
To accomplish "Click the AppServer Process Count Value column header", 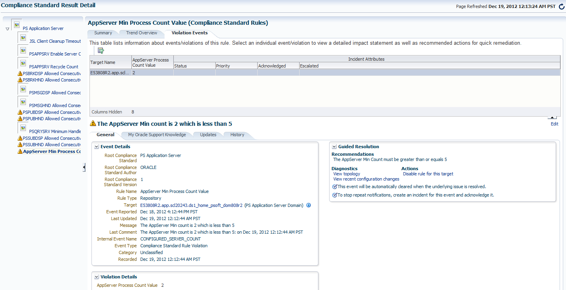I will click(x=152, y=62).
